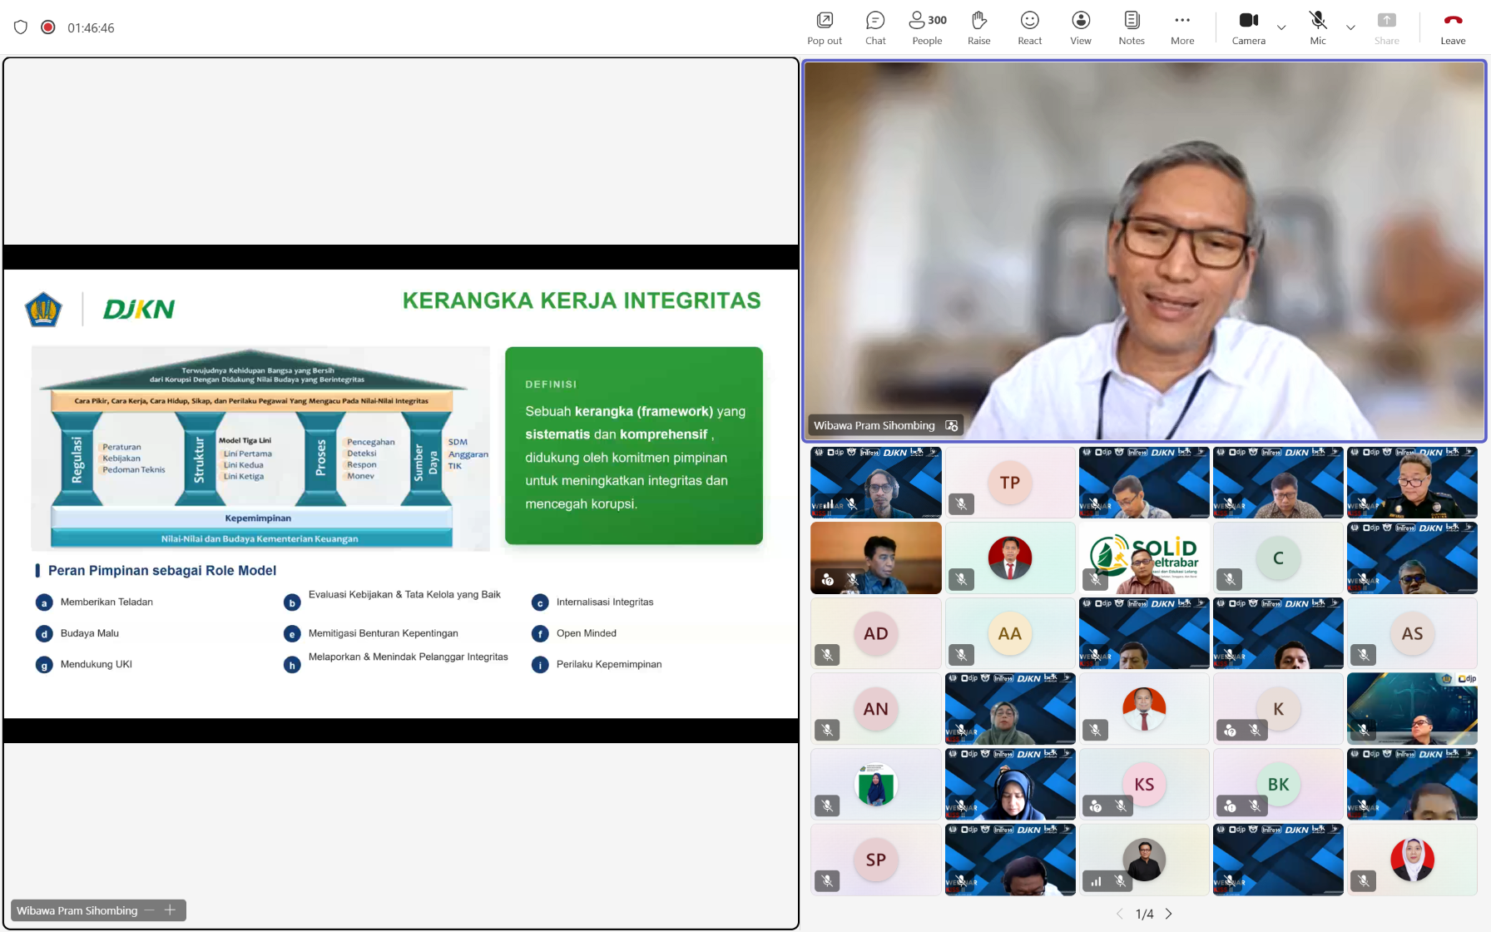This screenshot has height=932, width=1491.
Task: Leave the meeting
Action: click(1453, 28)
